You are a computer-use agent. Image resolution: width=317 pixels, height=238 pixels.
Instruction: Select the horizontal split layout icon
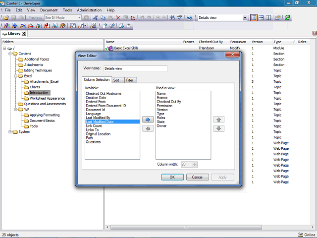click(261, 18)
